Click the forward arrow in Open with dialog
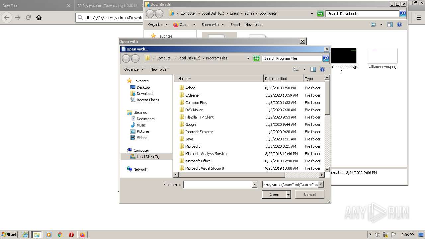This screenshot has height=239, width=425. tap(135, 58)
